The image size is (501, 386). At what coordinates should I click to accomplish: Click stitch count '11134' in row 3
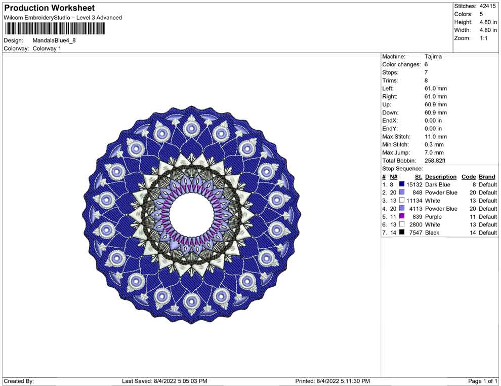pyautogui.click(x=414, y=201)
